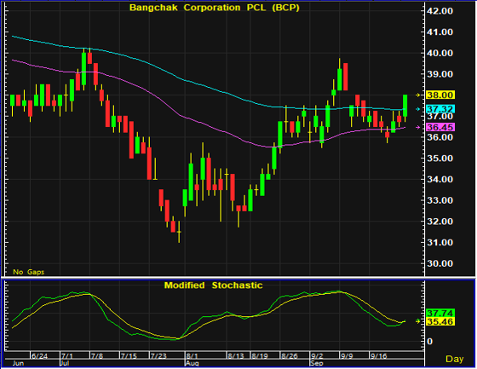Screen dimensions: 477x369
Task: Click the No Gaps label
Action: pyautogui.click(x=29, y=272)
